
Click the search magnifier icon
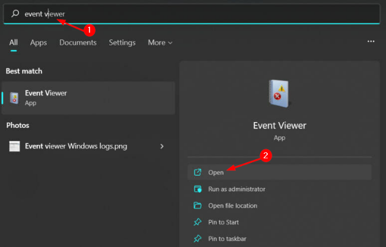point(15,14)
